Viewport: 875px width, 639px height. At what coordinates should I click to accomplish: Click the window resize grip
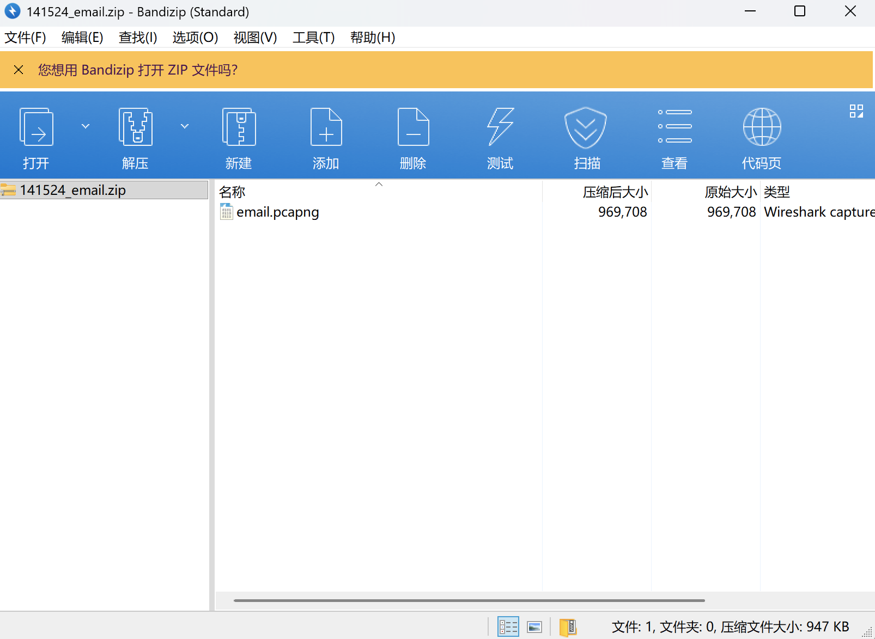point(867,631)
